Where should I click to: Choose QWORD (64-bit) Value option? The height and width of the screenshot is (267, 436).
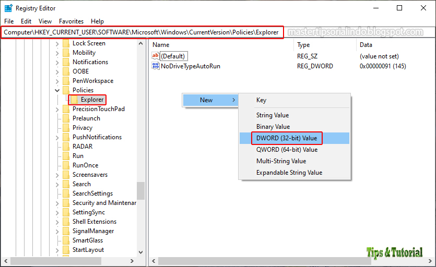click(294, 150)
